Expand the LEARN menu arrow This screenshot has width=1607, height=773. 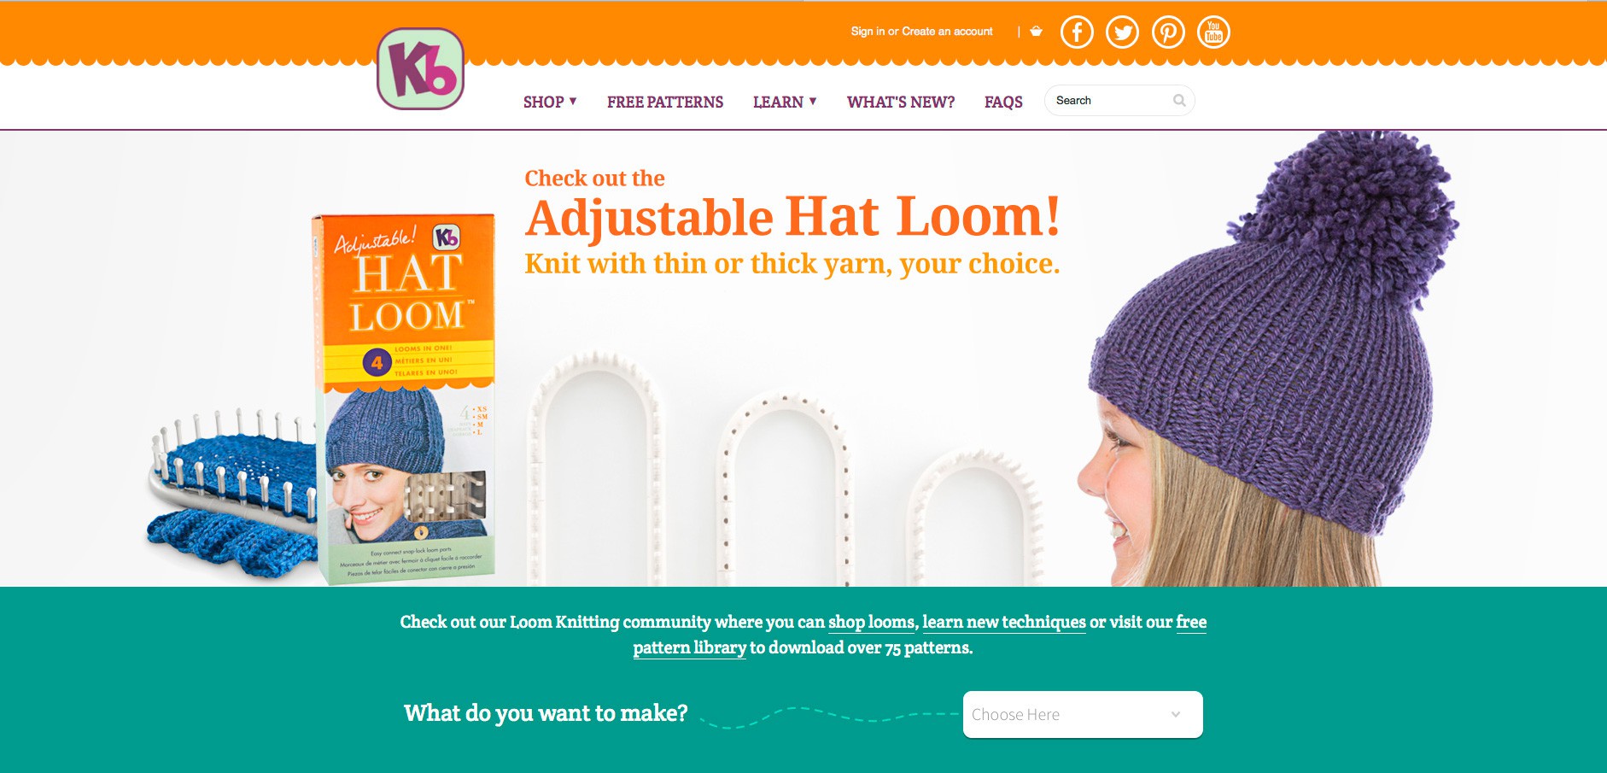click(813, 101)
